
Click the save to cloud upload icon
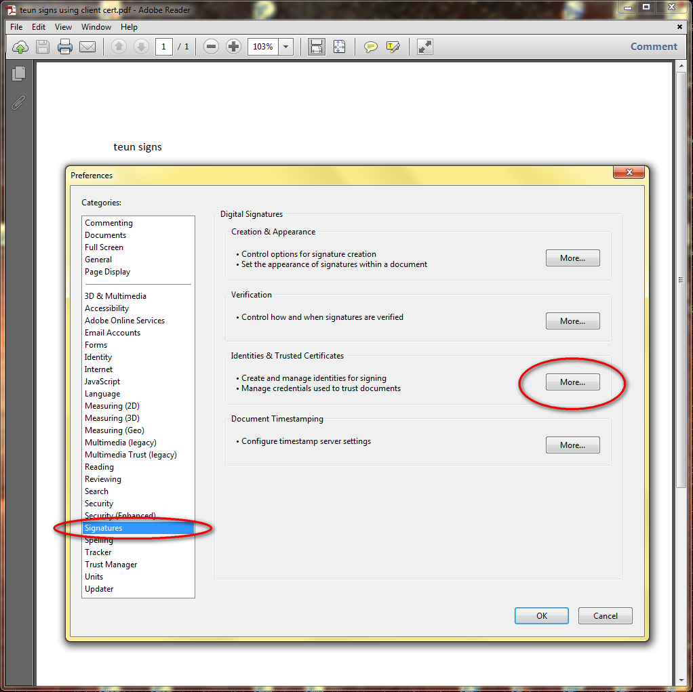pyautogui.click(x=20, y=47)
